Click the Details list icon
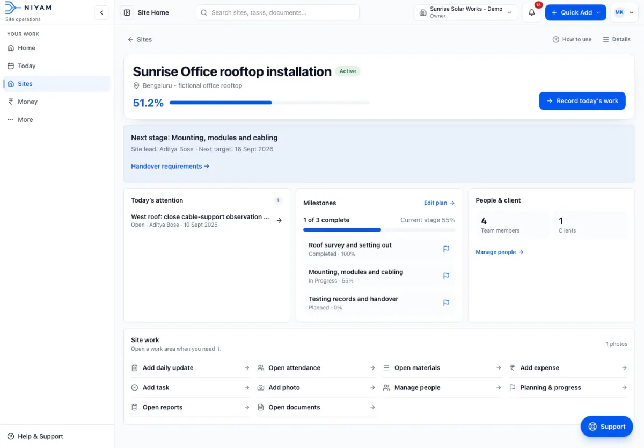The image size is (644, 448). click(606, 39)
